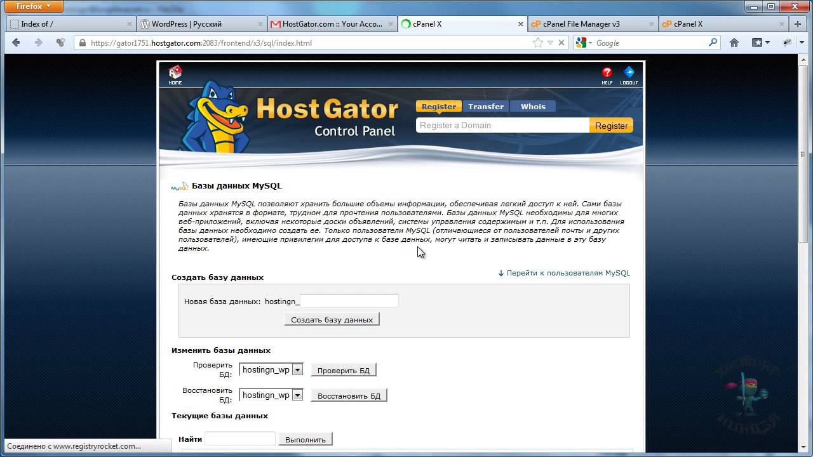Go back with the browser back arrow
Image resolution: width=813 pixels, height=457 pixels.
17,43
